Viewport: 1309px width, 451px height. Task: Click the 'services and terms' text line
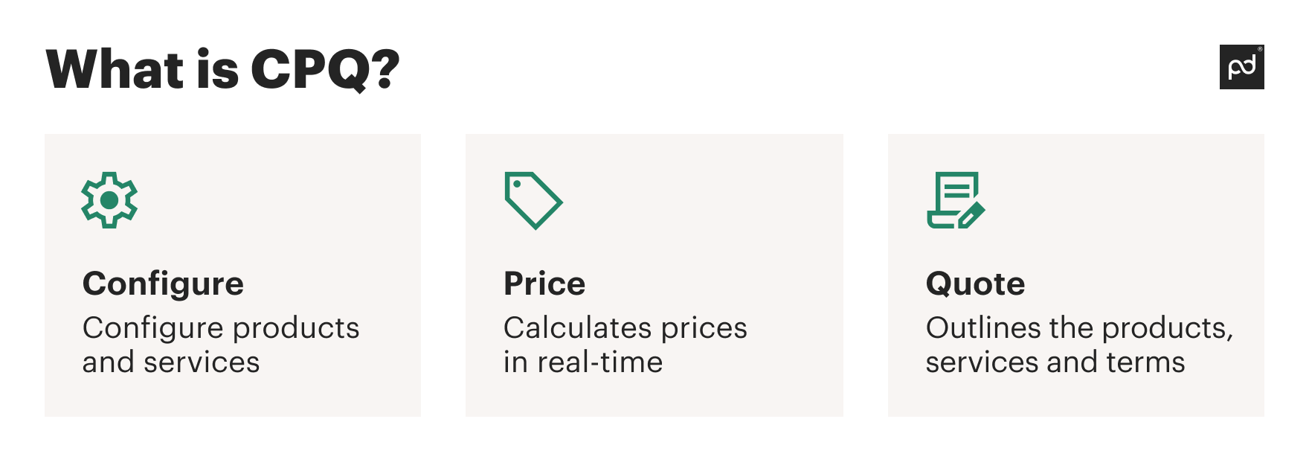1055,362
